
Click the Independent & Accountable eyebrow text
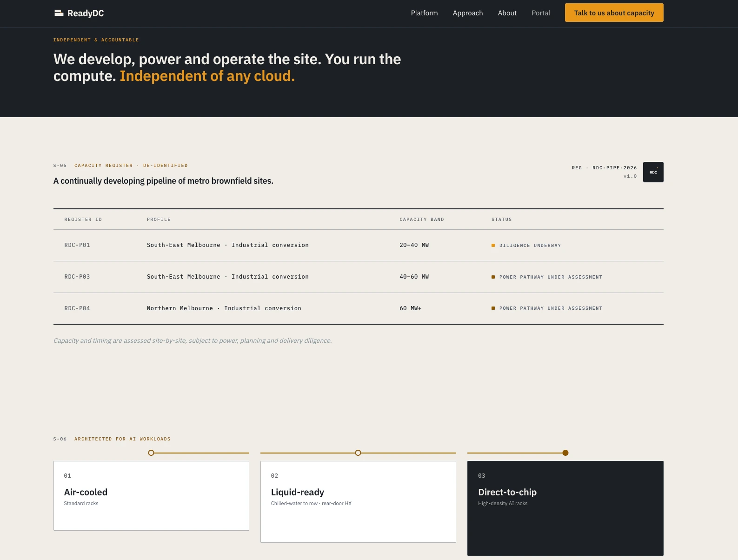pyautogui.click(x=96, y=40)
